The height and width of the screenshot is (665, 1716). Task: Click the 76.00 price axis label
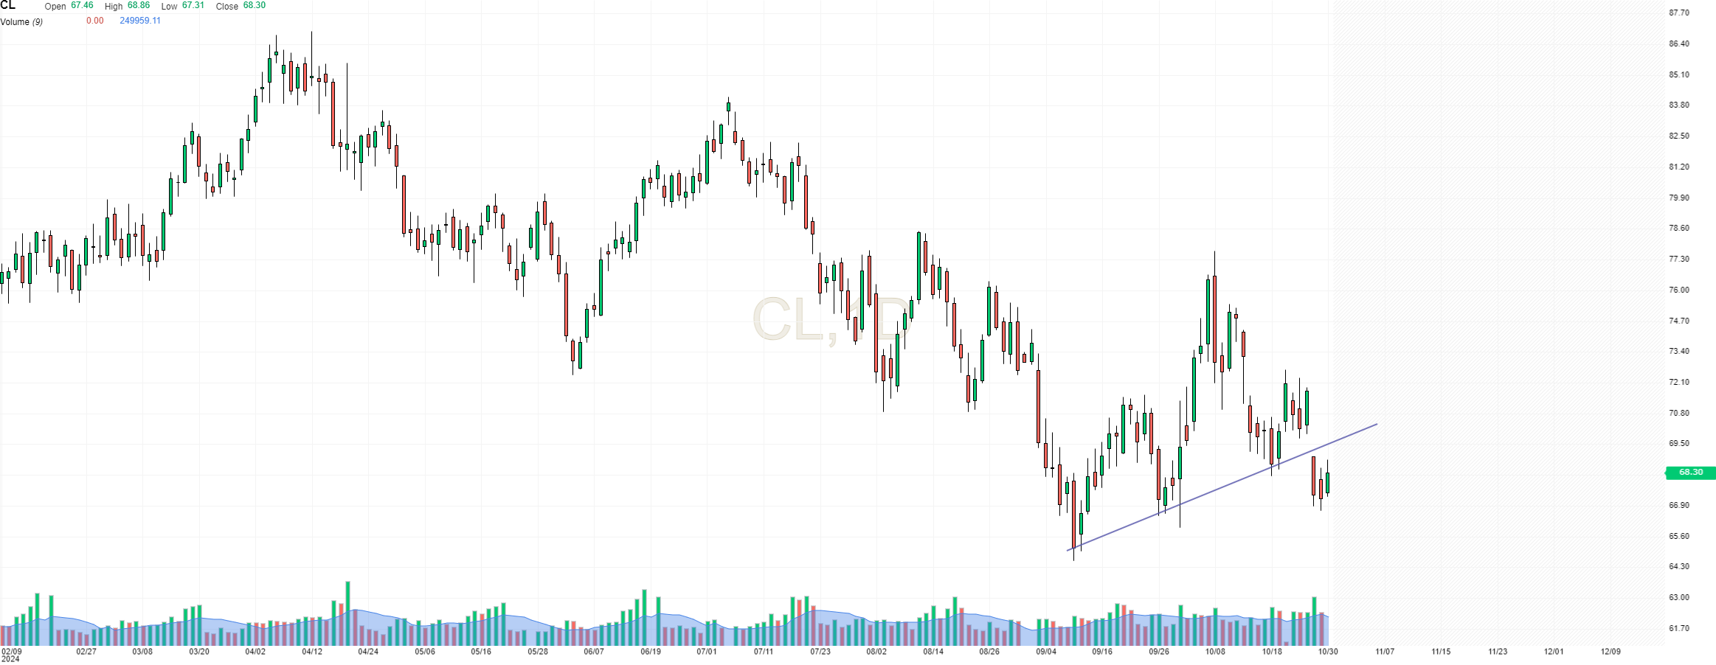[x=1679, y=290]
